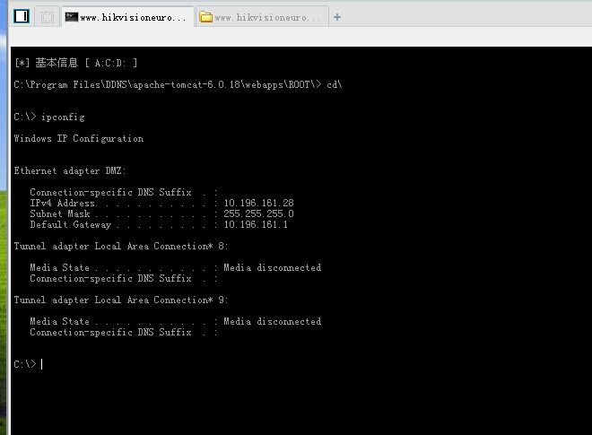Switch to the terminal tab www.hikvisioneuro
Image resolution: width=592 pixels, height=435 pixels.
[x=127, y=17]
